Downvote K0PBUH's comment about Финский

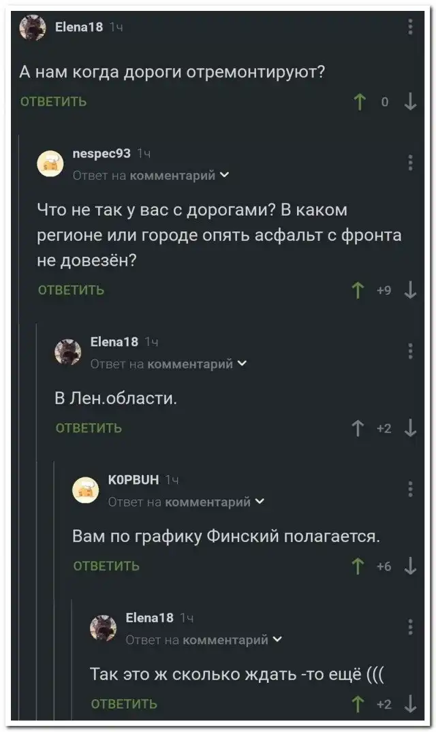410,566
